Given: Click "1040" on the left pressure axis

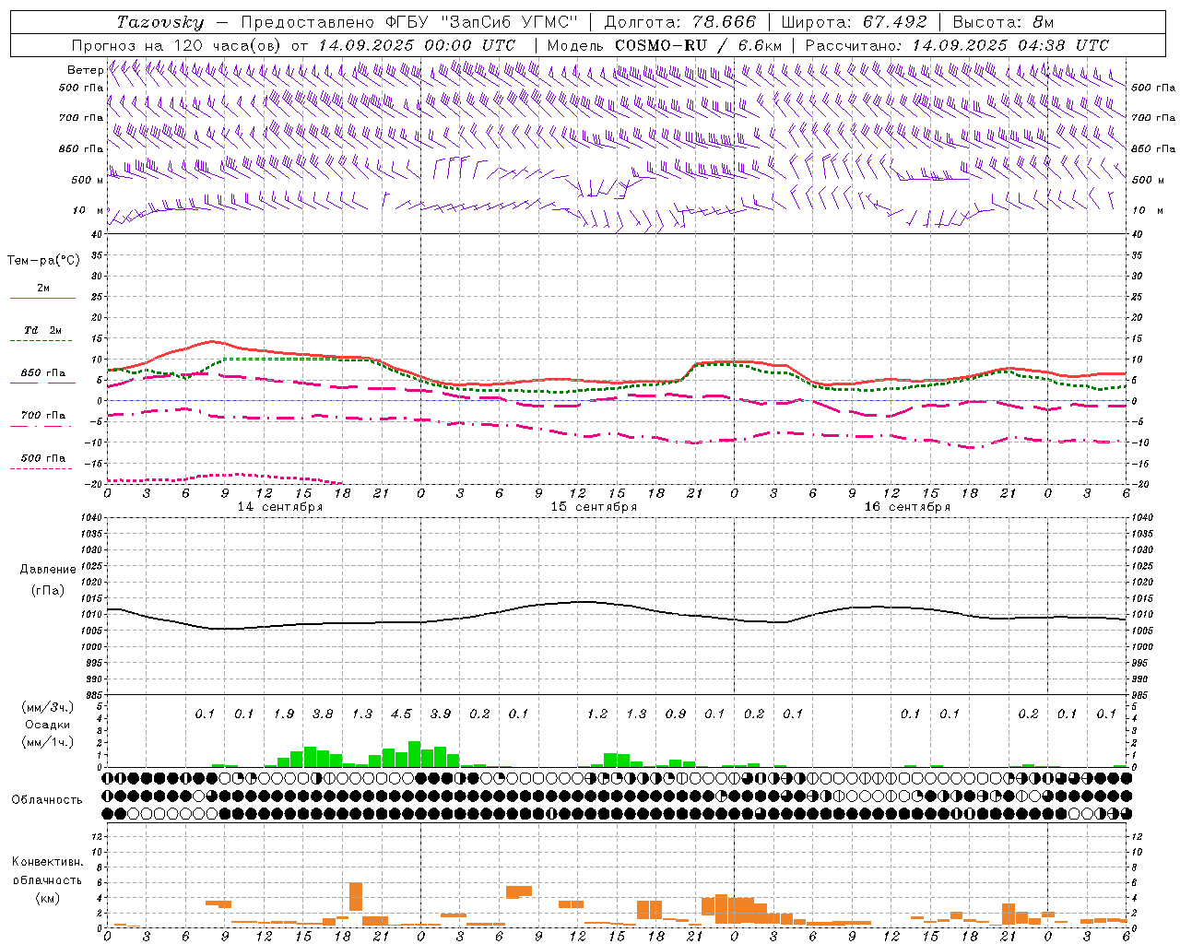Looking at the screenshot, I should [90, 517].
